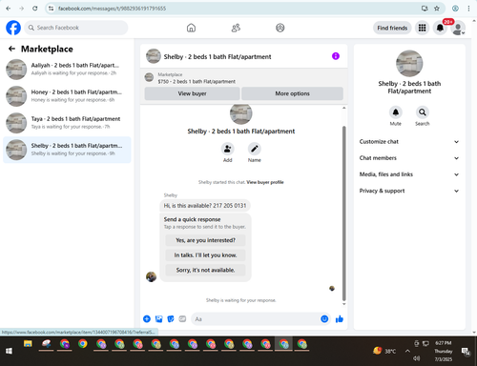Click the Home icon in top navigation
The height and width of the screenshot is (366, 477).
pos(191,28)
